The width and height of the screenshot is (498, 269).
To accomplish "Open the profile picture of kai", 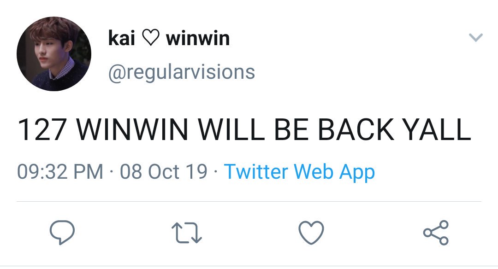I will [x=54, y=54].
